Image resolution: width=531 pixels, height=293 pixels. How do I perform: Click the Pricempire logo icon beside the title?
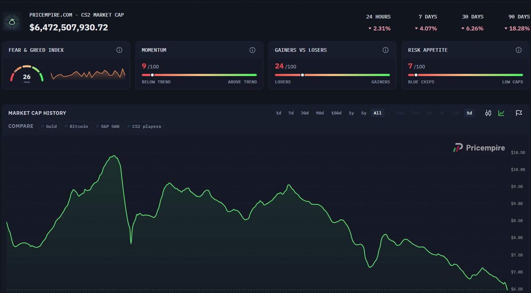pyautogui.click(x=12, y=21)
